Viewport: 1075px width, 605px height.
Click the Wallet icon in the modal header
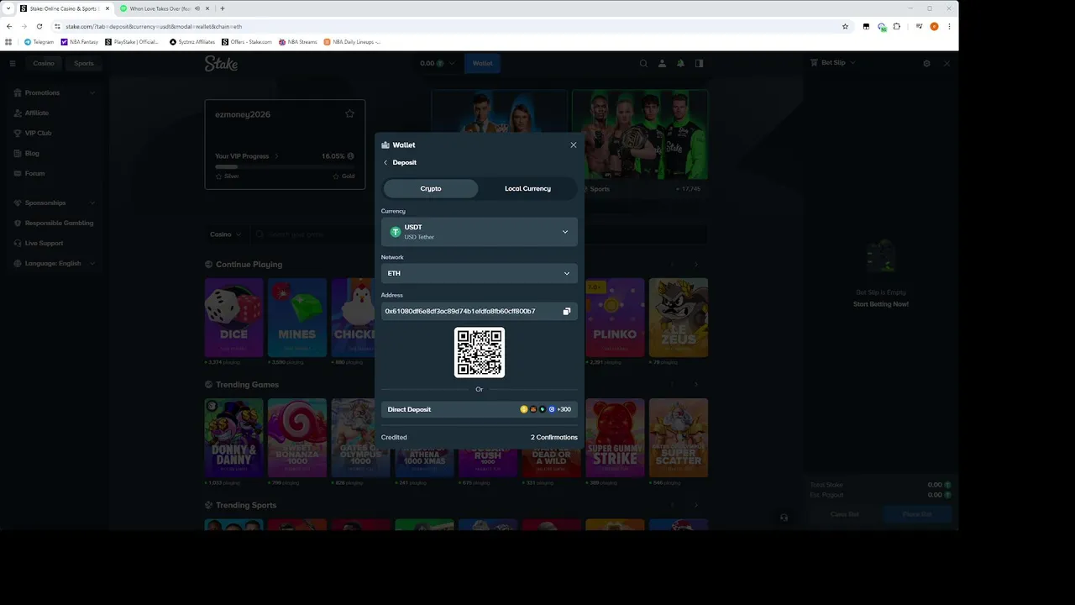pos(385,145)
